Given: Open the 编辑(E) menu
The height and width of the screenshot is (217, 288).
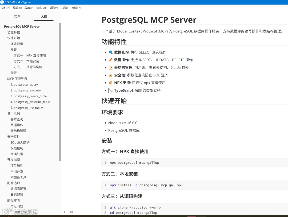Looking at the screenshot, I should 17,8.
